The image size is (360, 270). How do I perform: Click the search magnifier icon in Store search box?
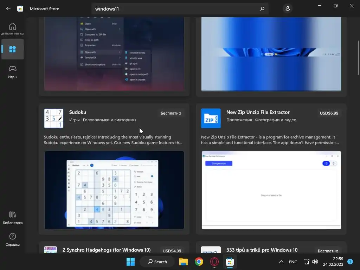coord(262,9)
